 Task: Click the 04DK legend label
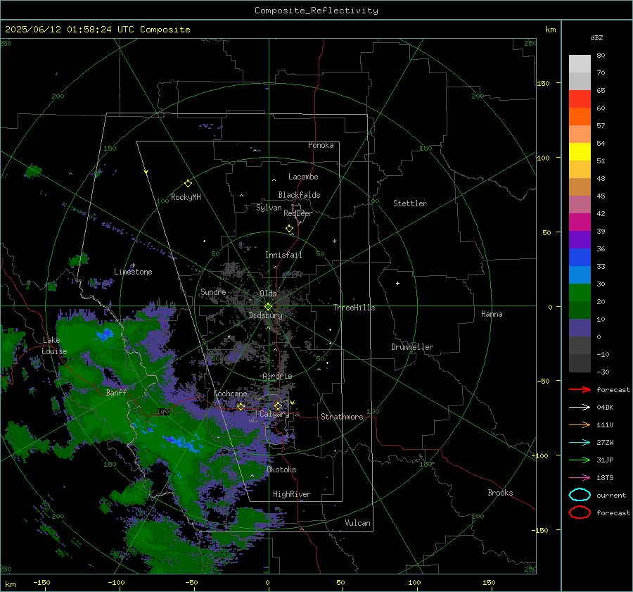[605, 408]
